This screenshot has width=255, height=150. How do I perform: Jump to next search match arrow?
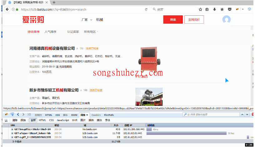click(247, 115)
